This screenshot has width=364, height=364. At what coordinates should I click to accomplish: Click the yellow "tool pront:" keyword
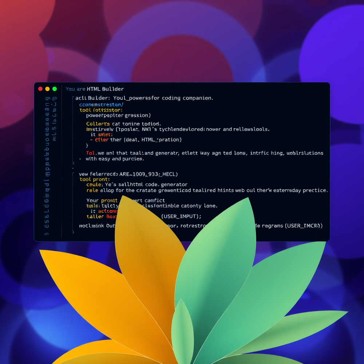[x=94, y=179]
